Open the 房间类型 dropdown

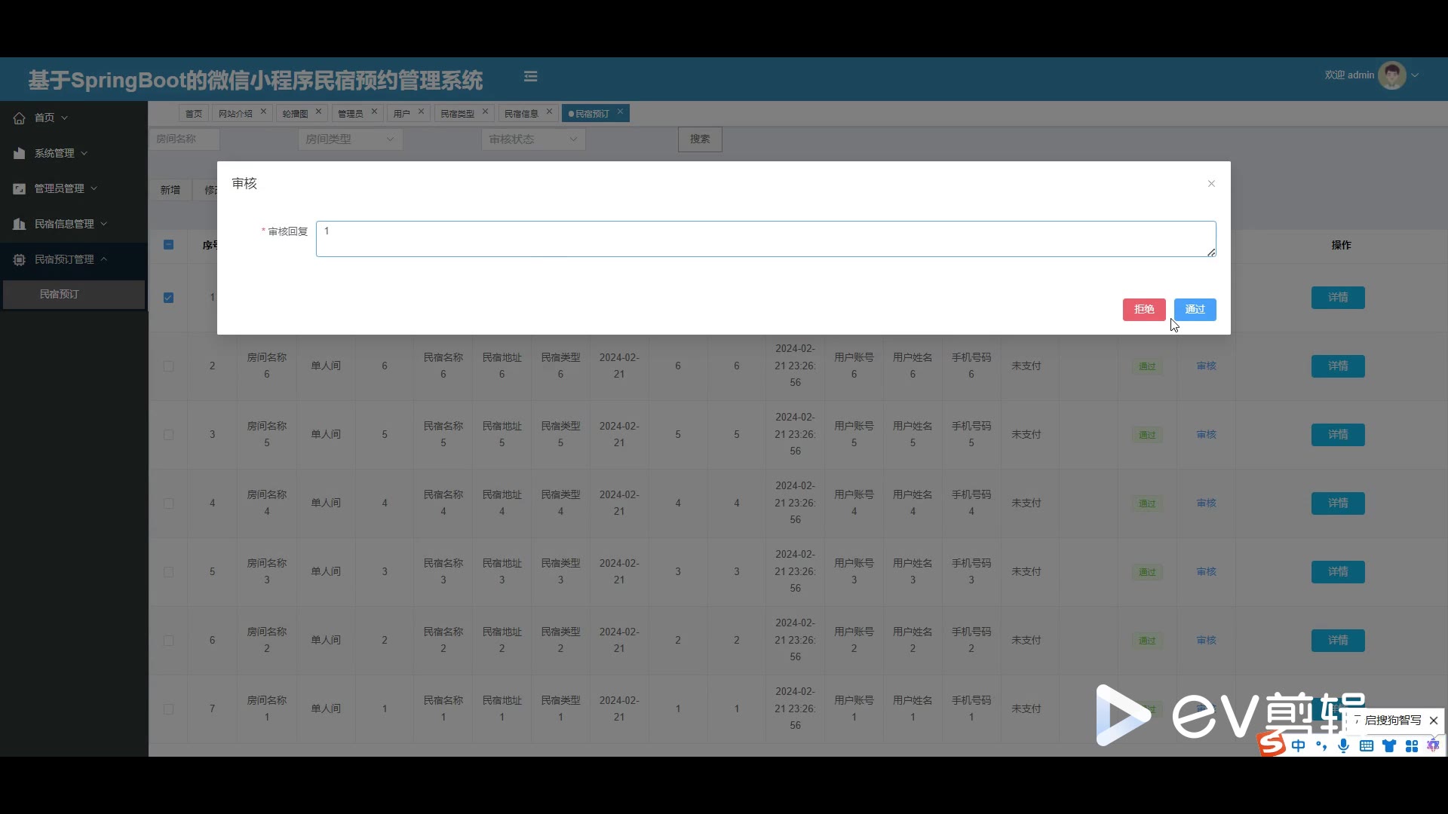click(349, 139)
